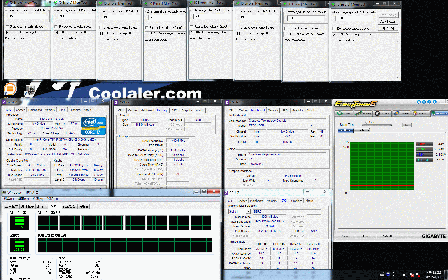Open the network tray icon
The height and width of the screenshot is (280, 448).
(x=418, y=275)
